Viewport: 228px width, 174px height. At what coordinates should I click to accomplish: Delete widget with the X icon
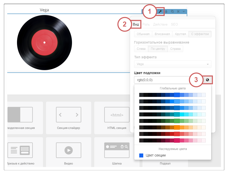(178, 12)
